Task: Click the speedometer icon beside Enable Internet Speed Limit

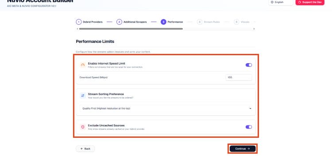Action: pos(83,65)
